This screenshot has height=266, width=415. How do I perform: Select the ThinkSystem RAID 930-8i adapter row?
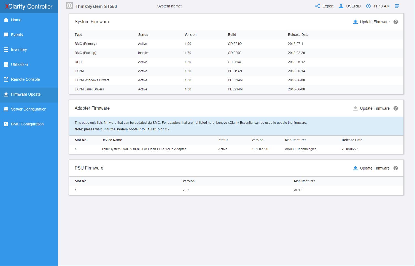tap(144, 149)
